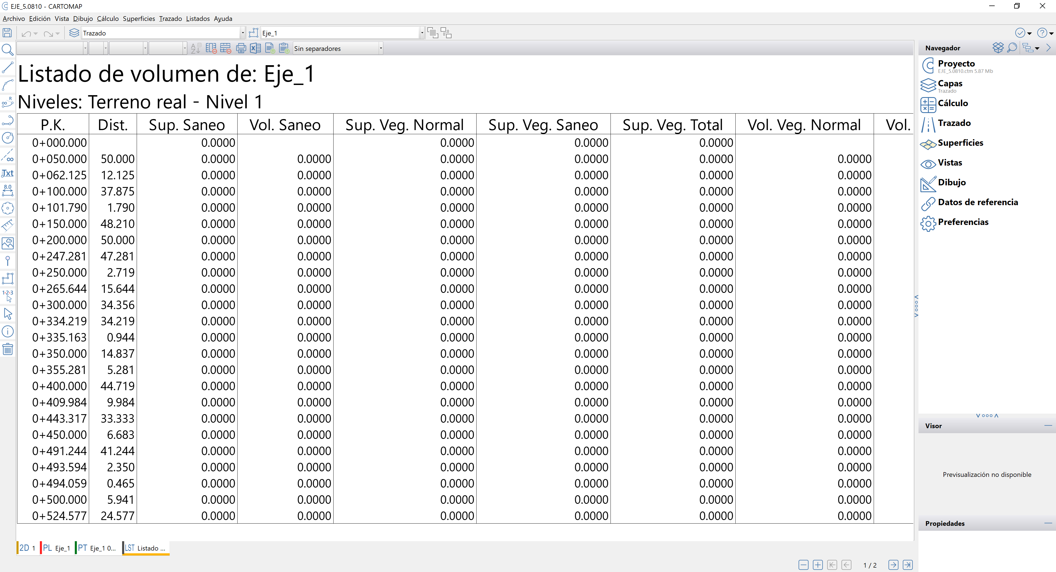This screenshot has height=572, width=1056.
Task: Click the checkmark validate icon
Action: (1020, 33)
